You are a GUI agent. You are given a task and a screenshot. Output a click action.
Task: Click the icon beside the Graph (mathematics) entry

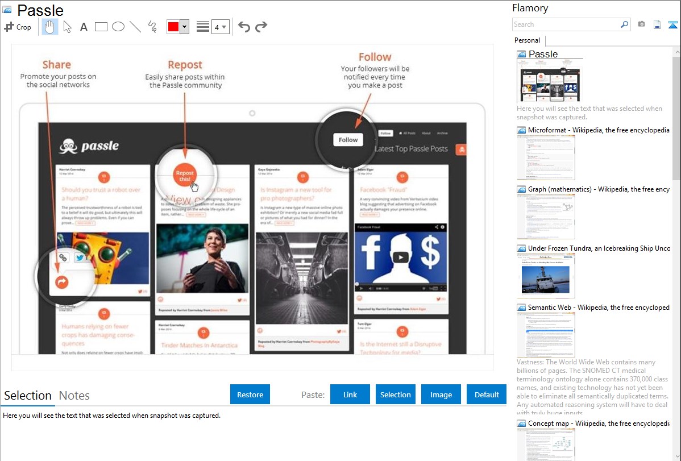pyautogui.click(x=521, y=189)
